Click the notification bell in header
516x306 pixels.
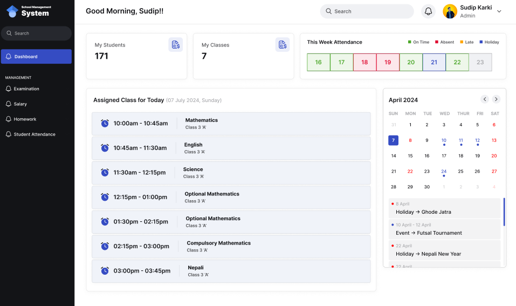coord(428,11)
